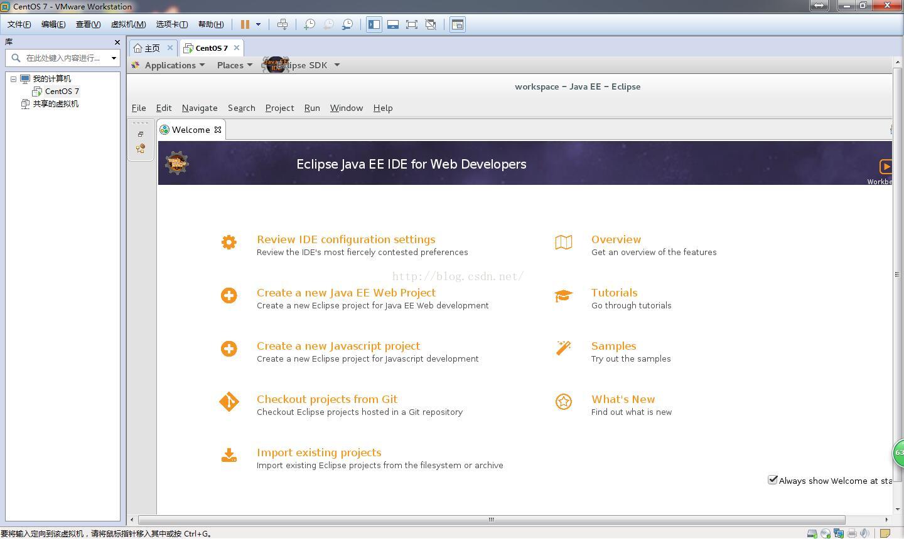Click the What's New star icon
This screenshot has width=904, height=539.
pos(564,402)
